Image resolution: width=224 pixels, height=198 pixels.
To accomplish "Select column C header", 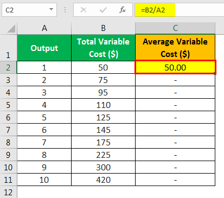I will coord(175,28).
